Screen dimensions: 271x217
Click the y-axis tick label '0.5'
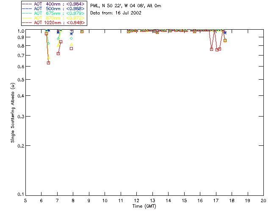[x=21, y=80]
